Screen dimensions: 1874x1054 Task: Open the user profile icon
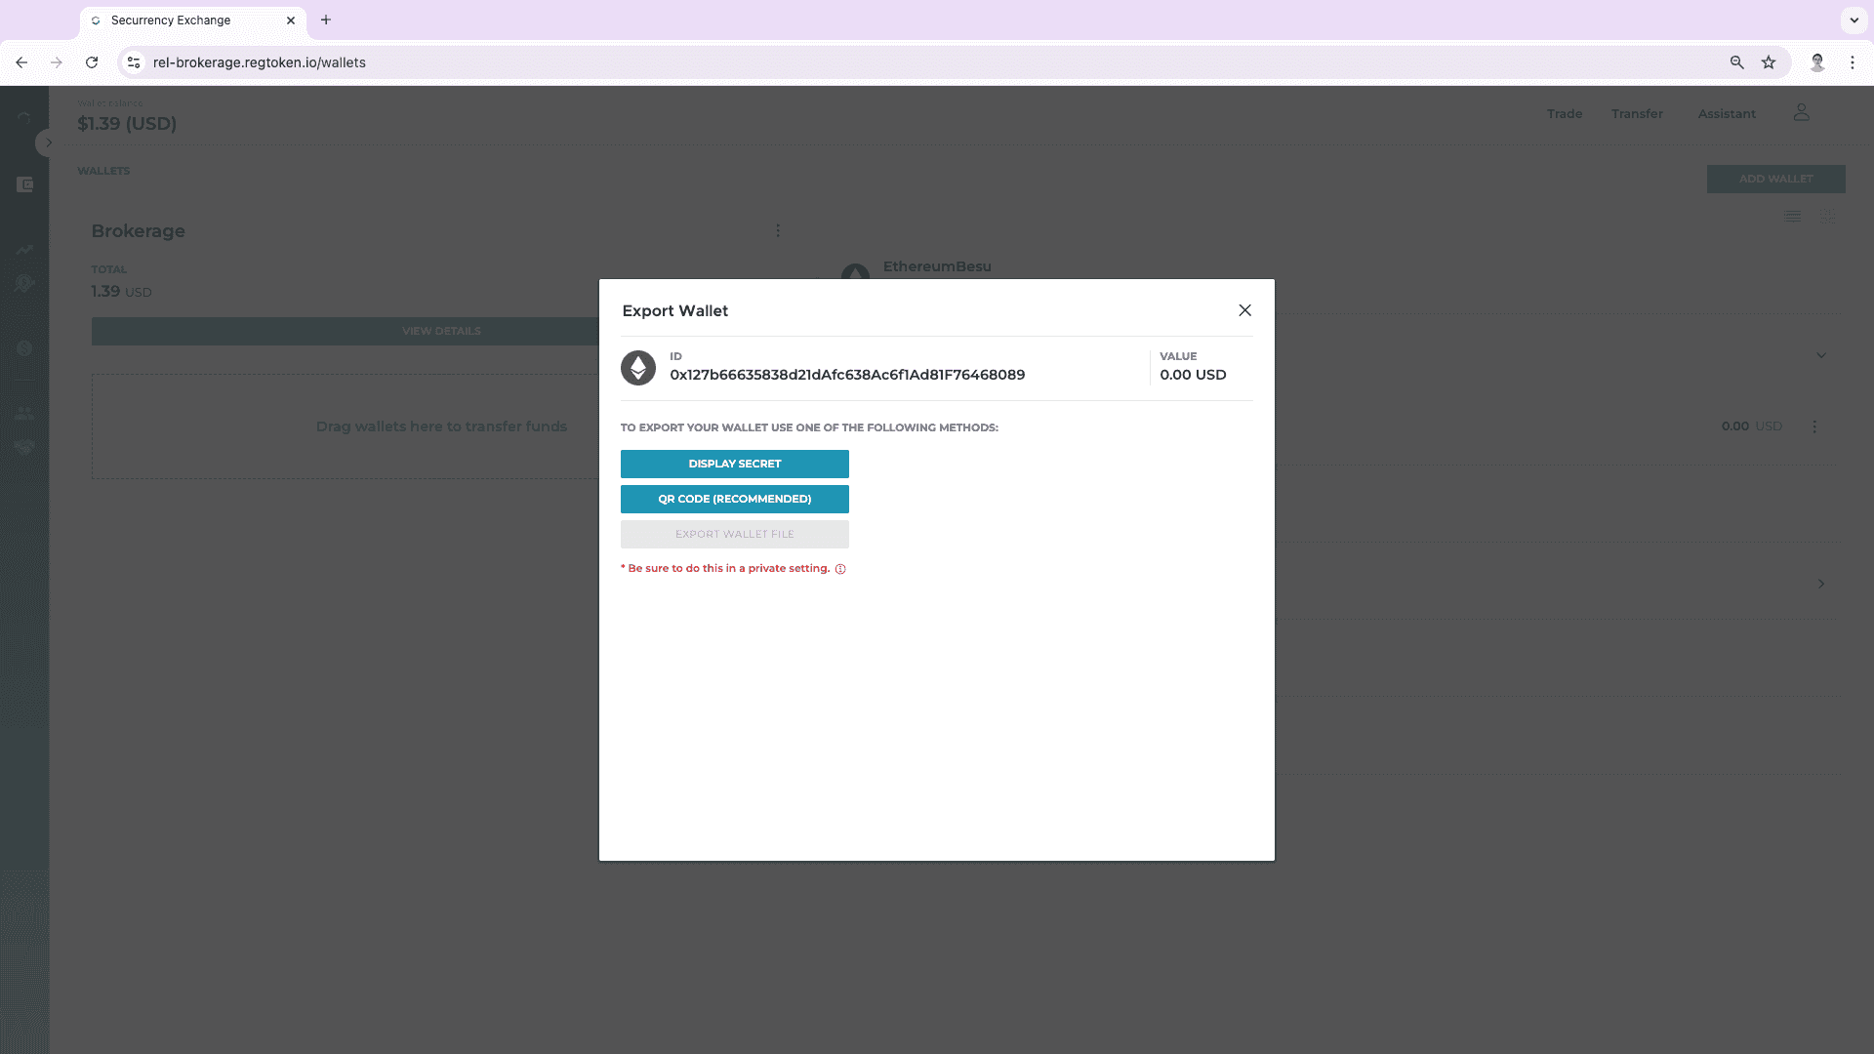click(1801, 113)
